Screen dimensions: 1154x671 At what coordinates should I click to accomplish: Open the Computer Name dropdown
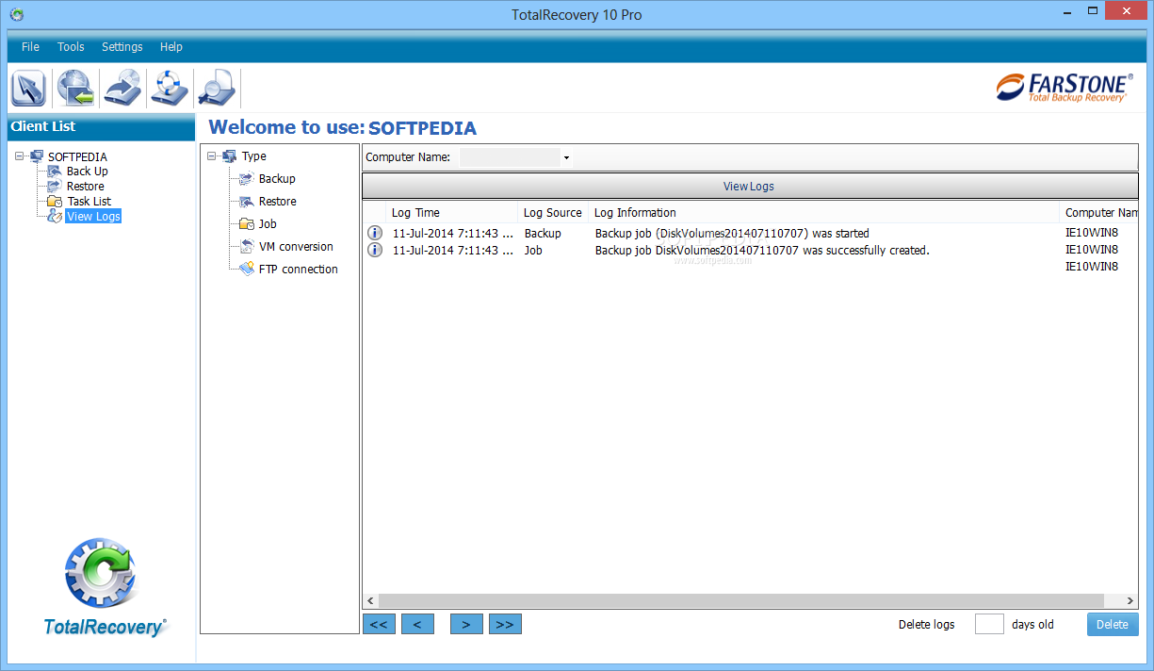pyautogui.click(x=567, y=157)
